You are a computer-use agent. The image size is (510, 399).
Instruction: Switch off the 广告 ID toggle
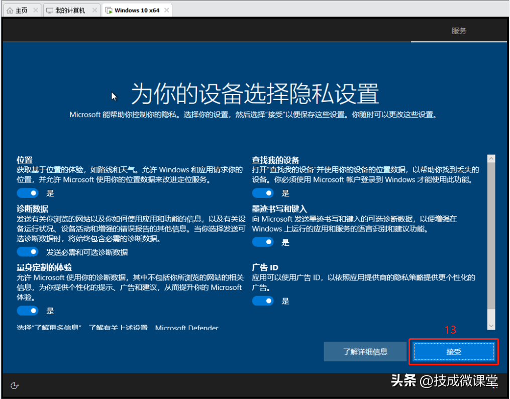(263, 301)
